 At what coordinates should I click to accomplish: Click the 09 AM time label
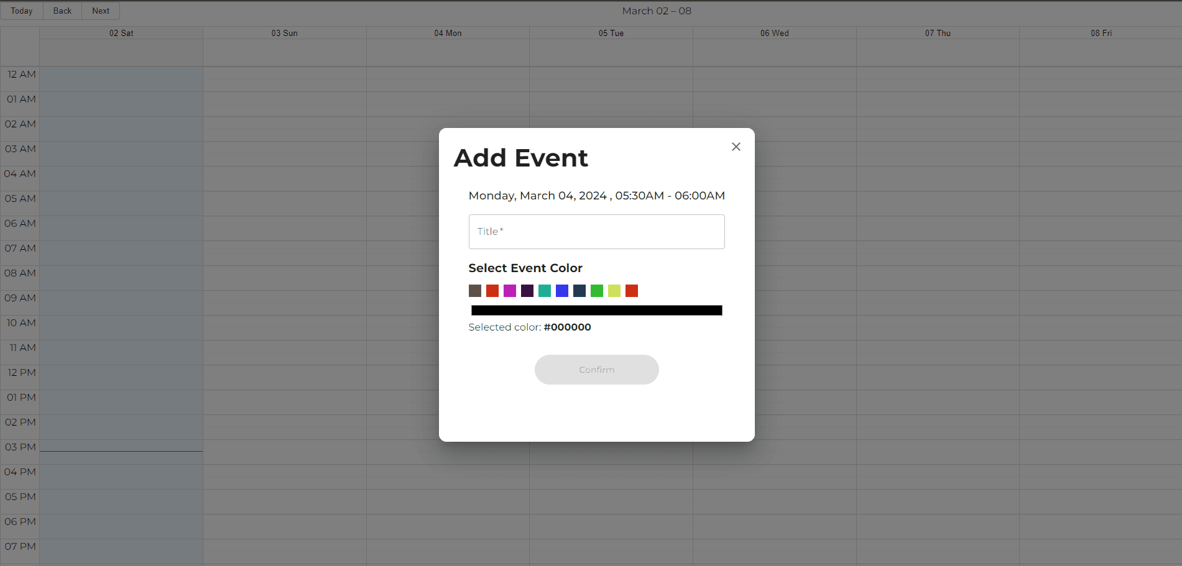click(21, 298)
